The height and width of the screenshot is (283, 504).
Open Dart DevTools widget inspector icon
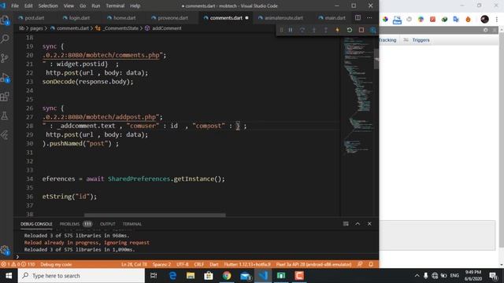tap(372, 30)
